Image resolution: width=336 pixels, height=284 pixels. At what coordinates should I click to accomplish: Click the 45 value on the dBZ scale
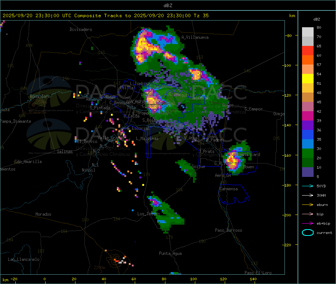point(319,102)
